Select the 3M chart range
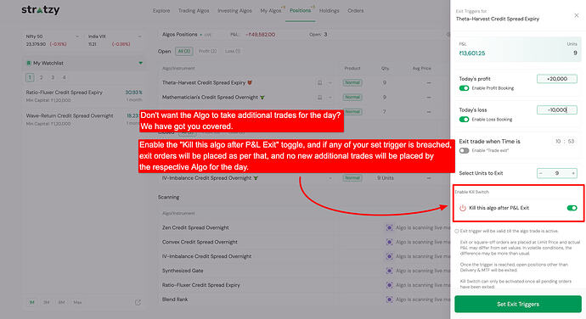The width and height of the screenshot is (586, 319). [x=47, y=302]
